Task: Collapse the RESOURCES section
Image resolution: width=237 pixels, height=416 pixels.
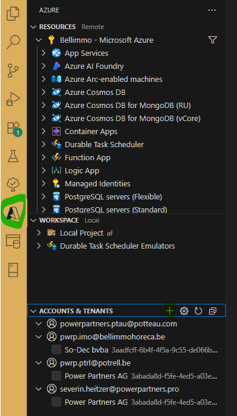Action: 33,27
